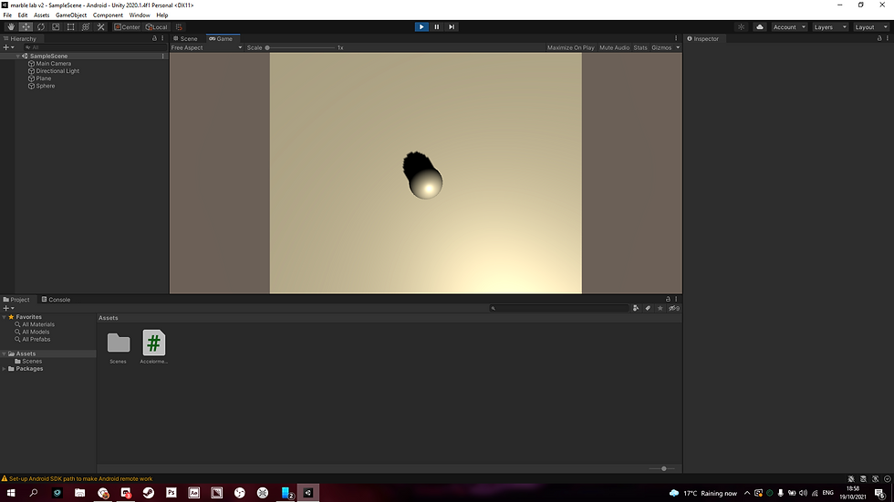Viewport: 894px width, 502px height.
Task: Toggle Project panel lock
Action: [668, 299]
